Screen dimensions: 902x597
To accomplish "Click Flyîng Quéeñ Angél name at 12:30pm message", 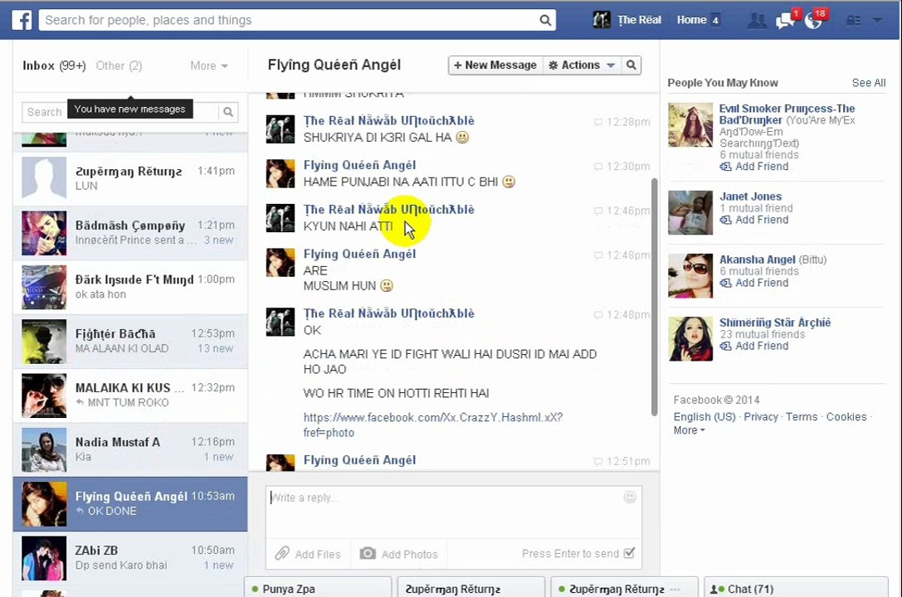I will 359,166.
